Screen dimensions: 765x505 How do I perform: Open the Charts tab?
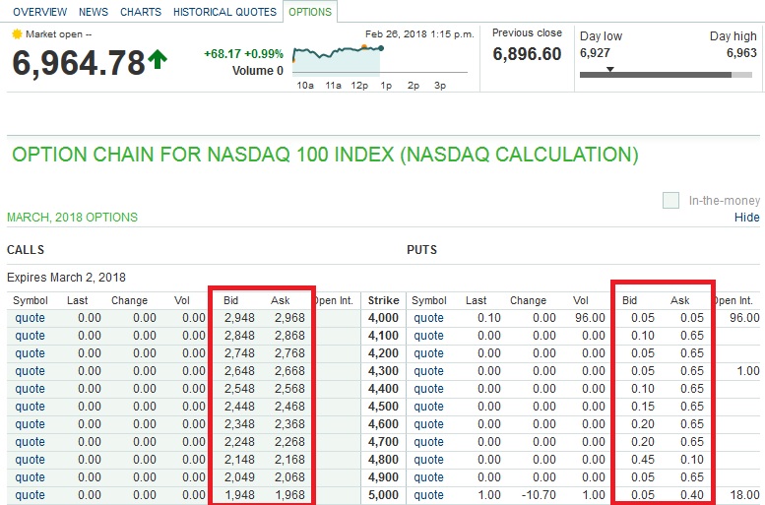141,12
